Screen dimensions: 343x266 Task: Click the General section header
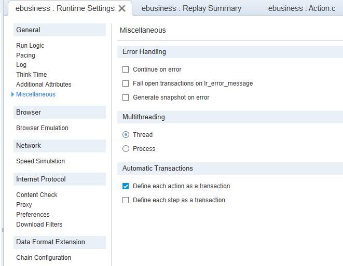[x=60, y=30]
